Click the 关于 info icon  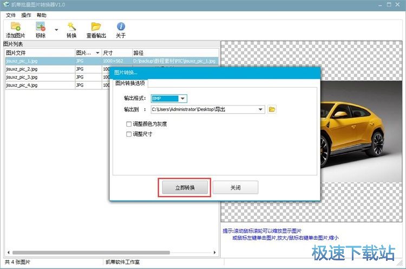click(121, 30)
